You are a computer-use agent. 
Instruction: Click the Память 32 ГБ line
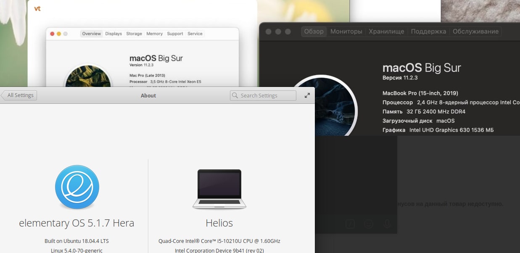point(424,112)
